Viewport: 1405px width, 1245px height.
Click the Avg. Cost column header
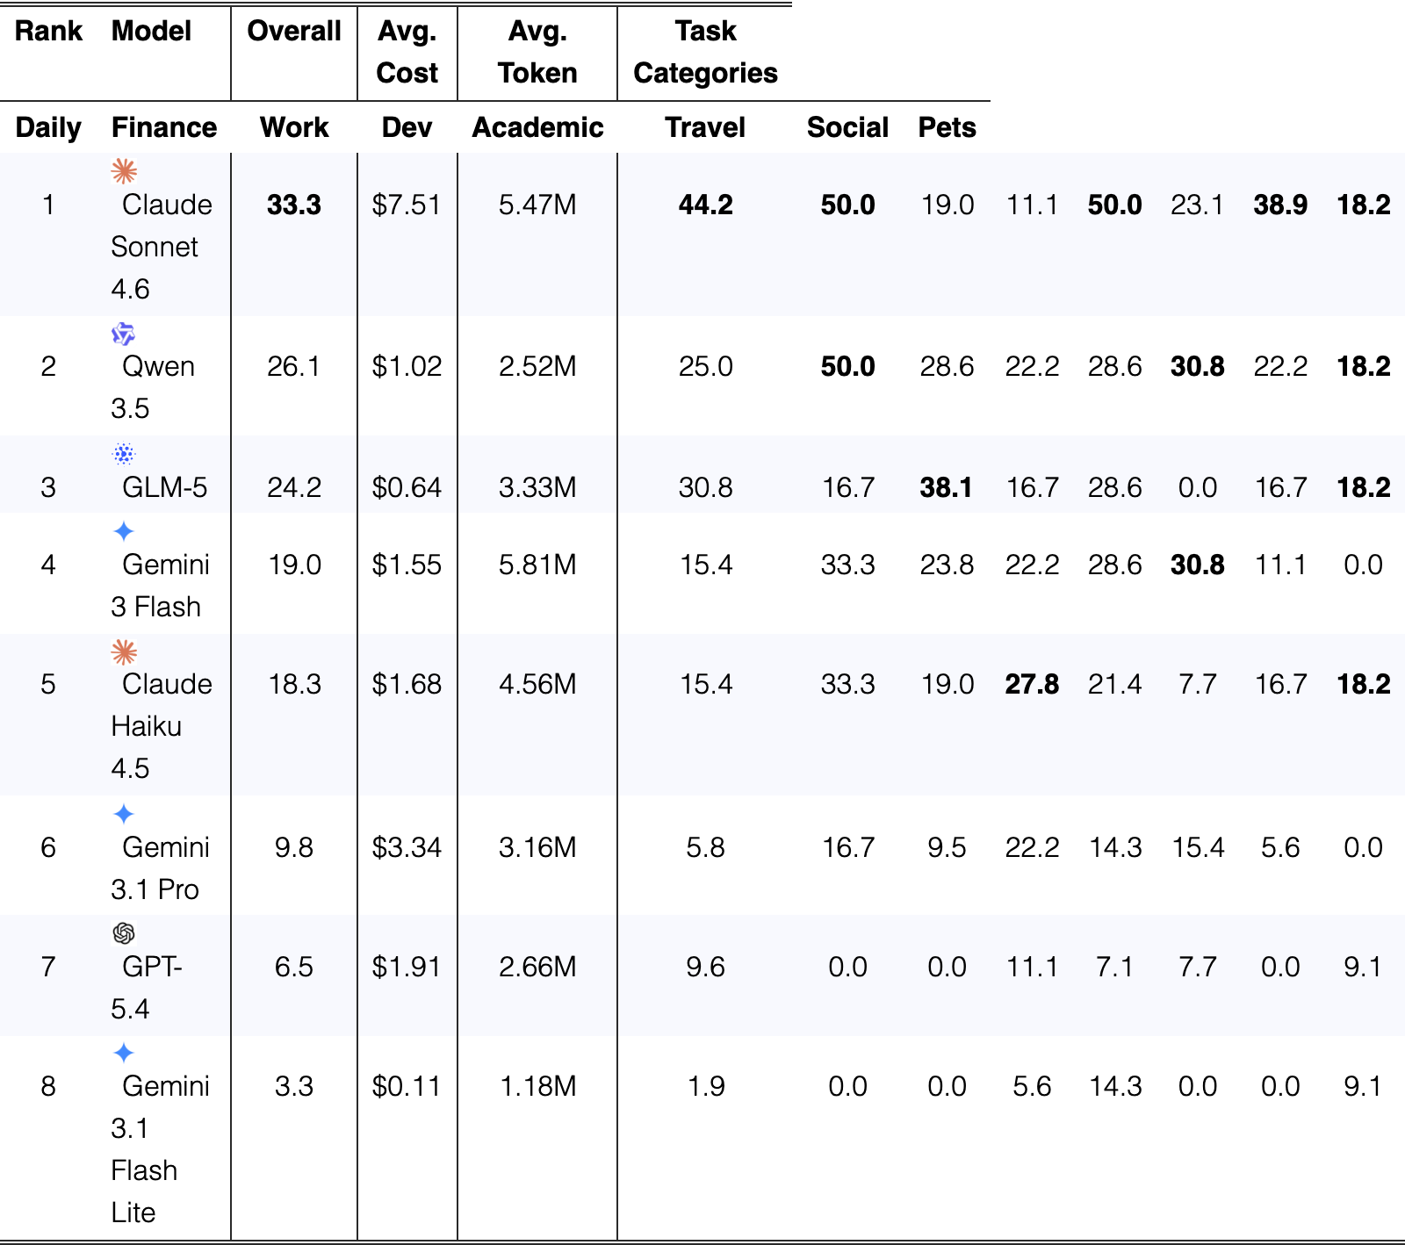pyautogui.click(x=407, y=52)
